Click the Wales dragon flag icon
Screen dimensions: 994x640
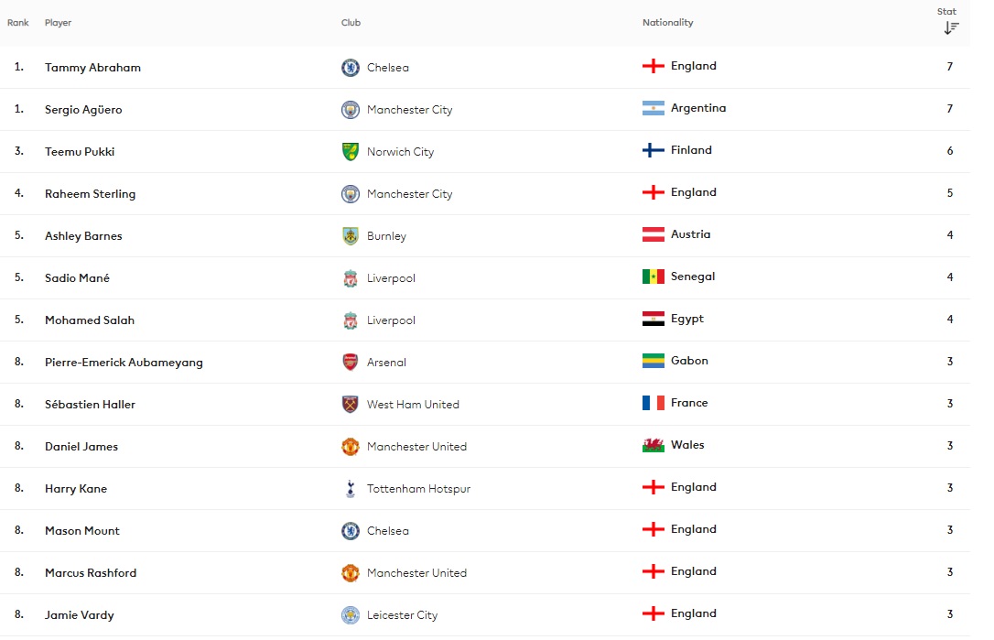653,445
